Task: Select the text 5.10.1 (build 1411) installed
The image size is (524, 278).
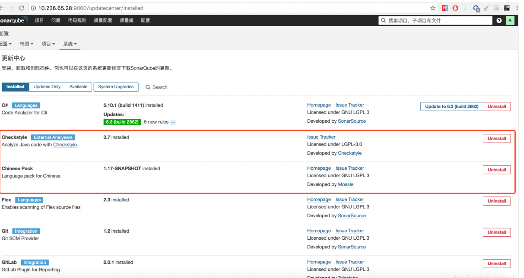Action: pos(133,105)
